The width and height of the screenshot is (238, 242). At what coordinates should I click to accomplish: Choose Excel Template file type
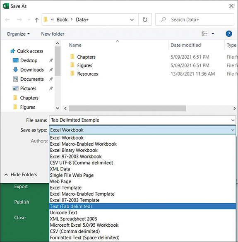[x=142, y=188]
